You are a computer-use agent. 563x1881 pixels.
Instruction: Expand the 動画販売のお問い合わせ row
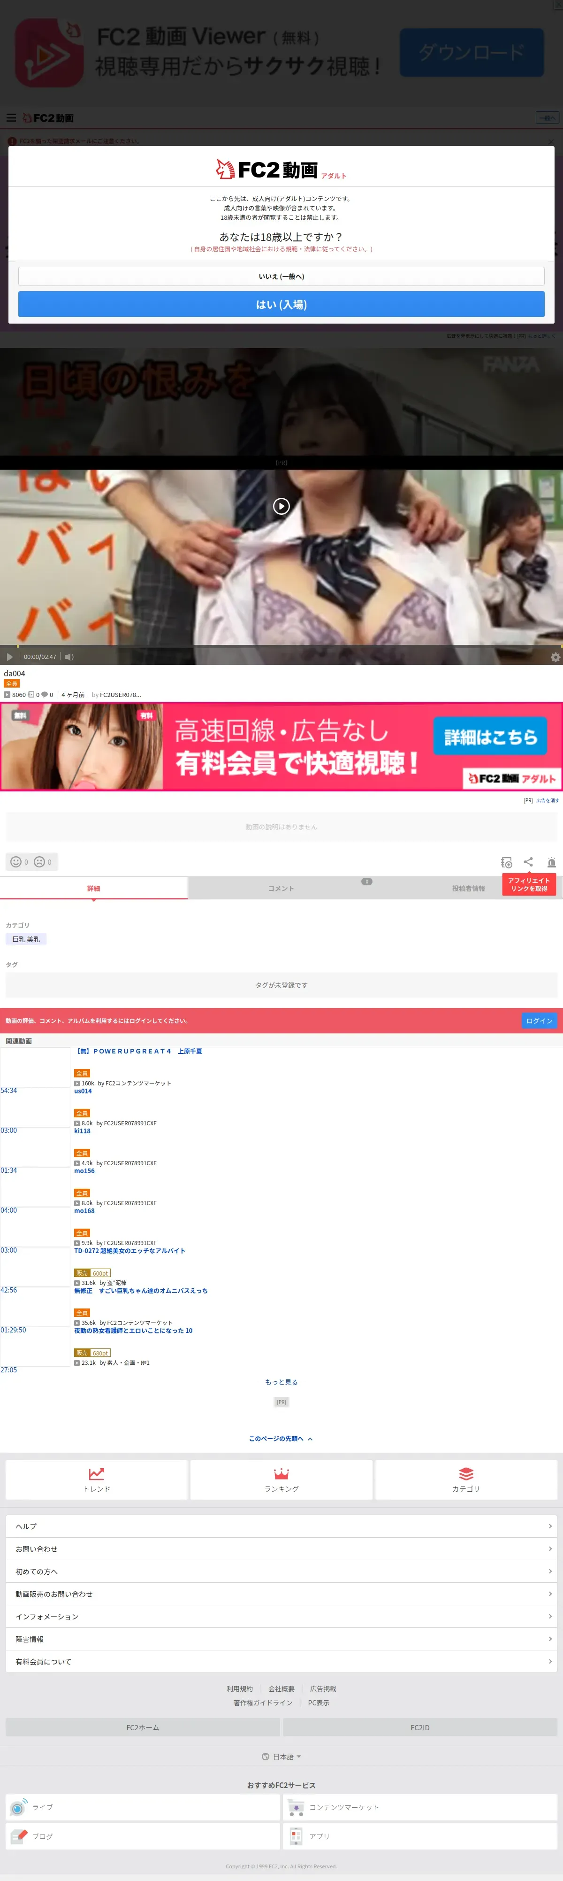(281, 1594)
